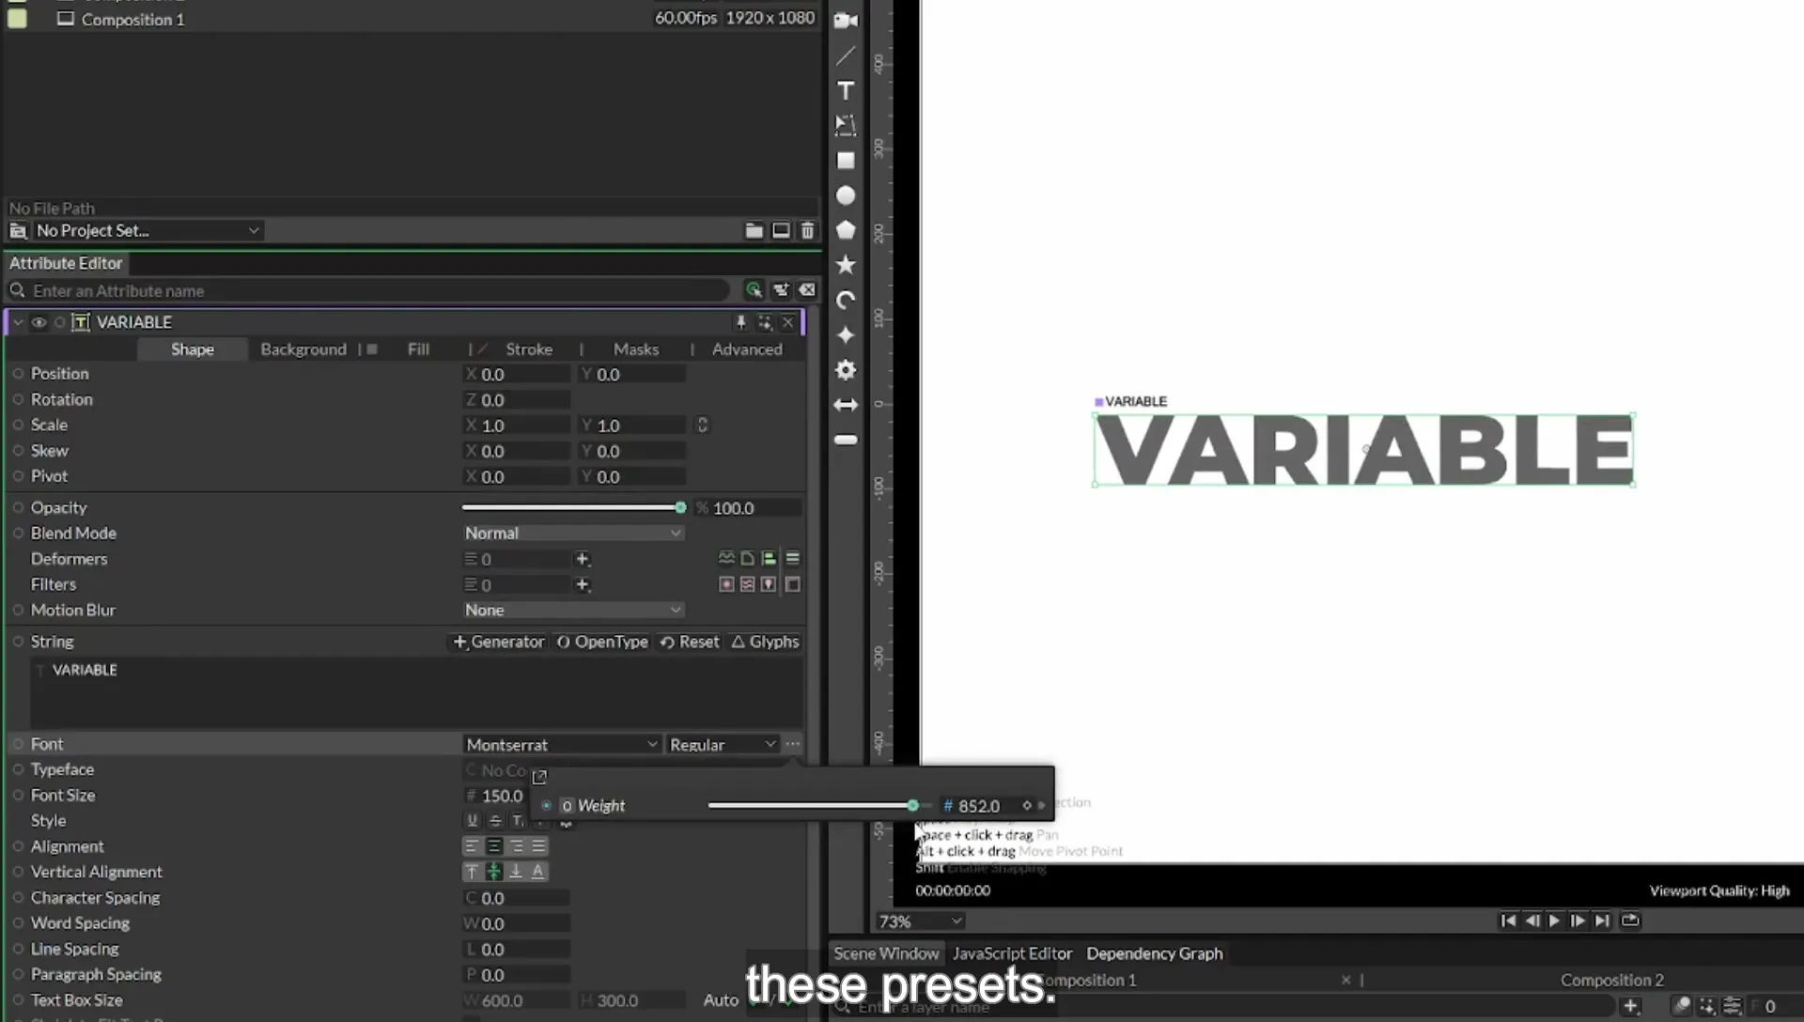
Task: Pop out the Weight axis panel
Action: pos(539,777)
